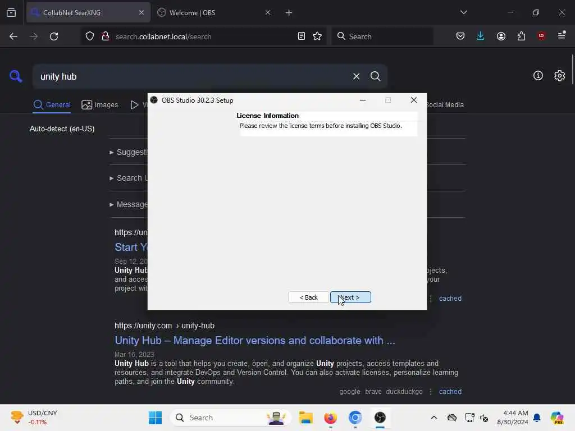Open the Auto-detect (en-US) language dropdown
This screenshot has width=575, height=431.
pyautogui.click(x=62, y=129)
